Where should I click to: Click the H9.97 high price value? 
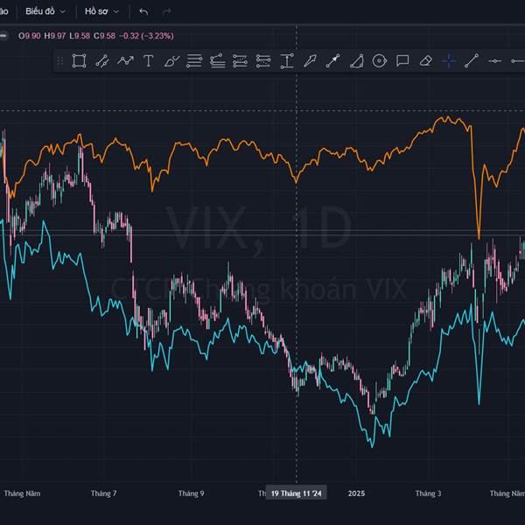[x=55, y=36]
